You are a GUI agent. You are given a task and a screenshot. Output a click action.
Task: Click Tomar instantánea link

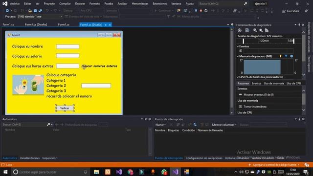click(x=255, y=107)
